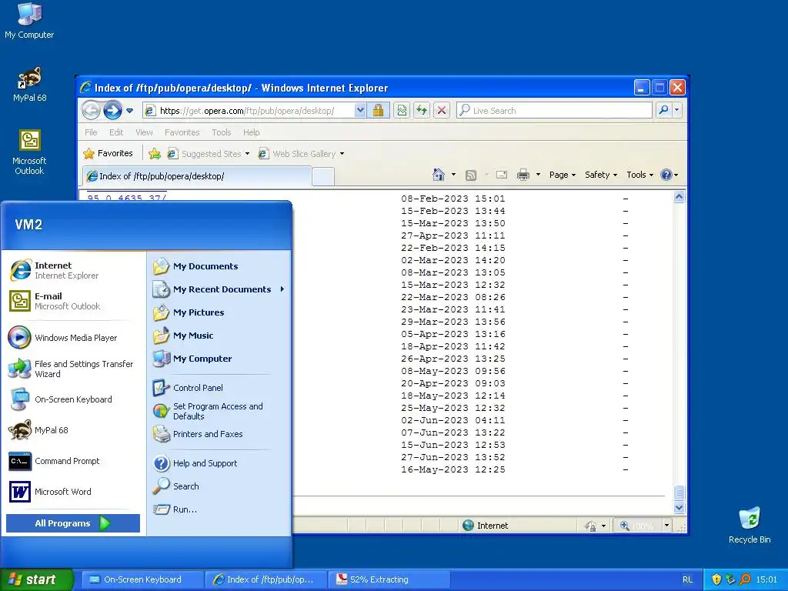Switch to 52% Extracting taskbar button
Image resolution: width=788 pixels, height=591 pixels.
coord(389,579)
